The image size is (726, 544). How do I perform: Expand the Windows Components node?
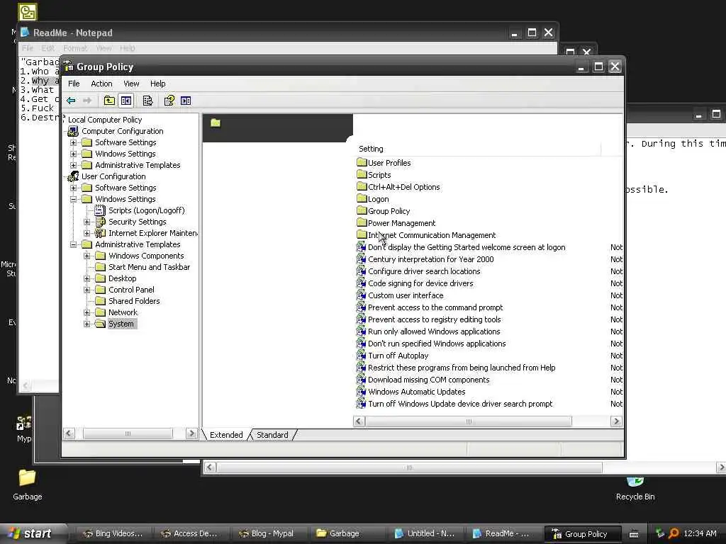pos(86,256)
